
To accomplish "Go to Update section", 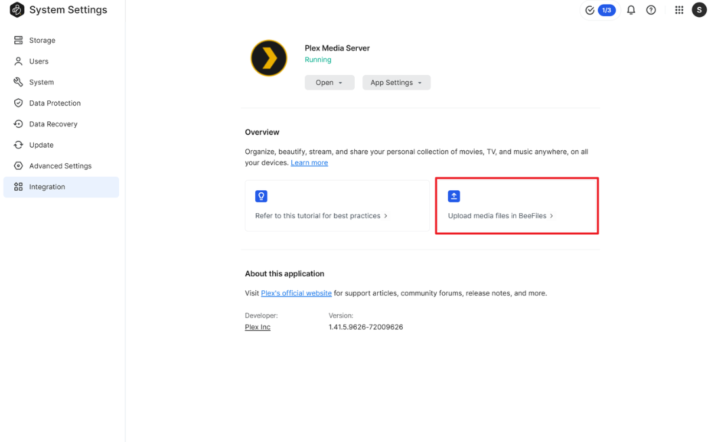I will pos(61,145).
